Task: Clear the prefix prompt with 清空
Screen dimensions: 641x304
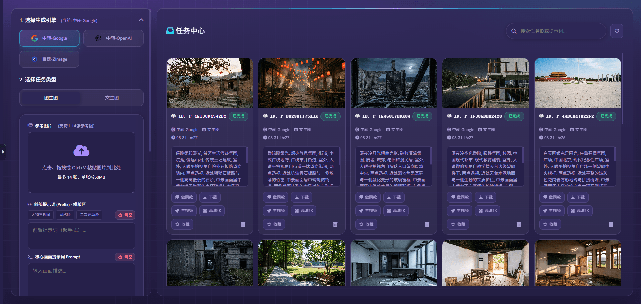Action: (125, 215)
